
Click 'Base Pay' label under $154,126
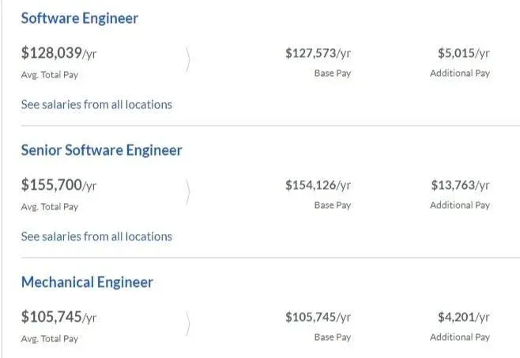coord(332,205)
